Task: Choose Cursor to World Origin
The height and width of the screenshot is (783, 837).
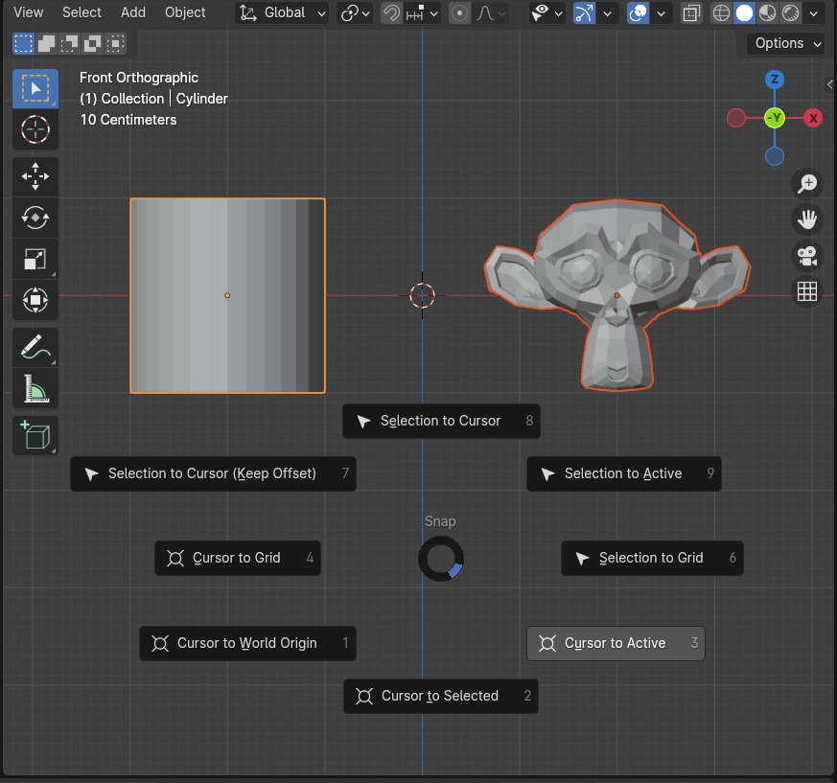Action: [247, 644]
